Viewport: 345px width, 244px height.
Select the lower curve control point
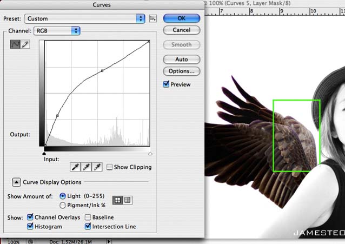click(57, 116)
